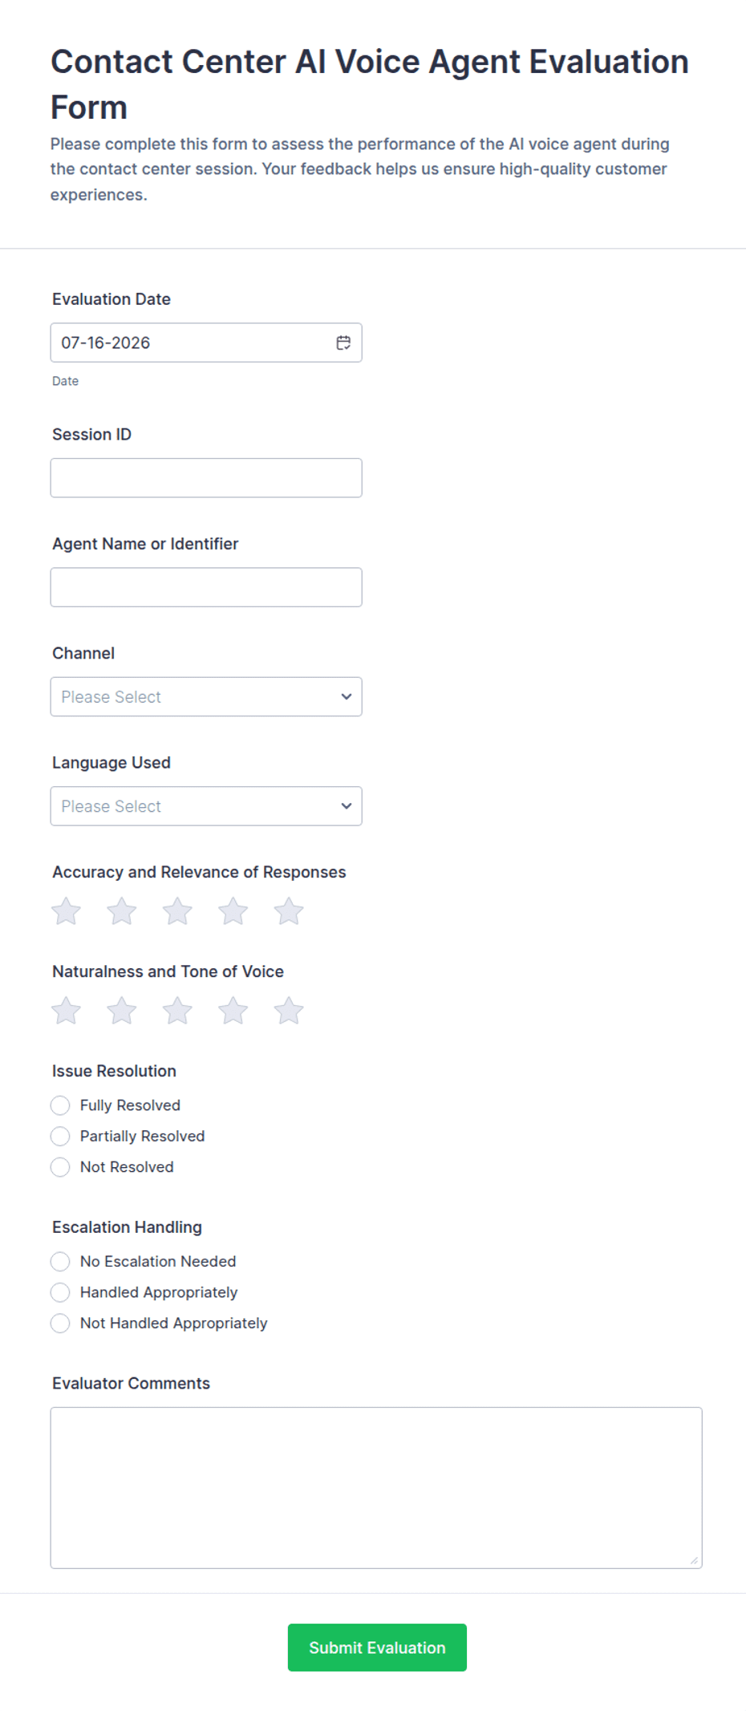
Task: Click inside the Evaluator Comments box
Action: tap(376, 1488)
